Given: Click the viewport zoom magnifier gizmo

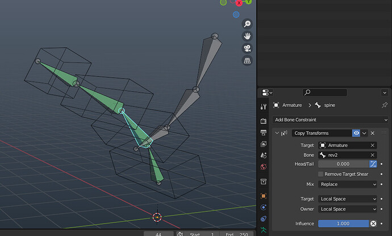Looking at the screenshot, I should (247, 24).
